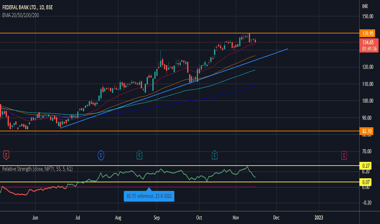Click the Jun label on time axis

(35, 218)
